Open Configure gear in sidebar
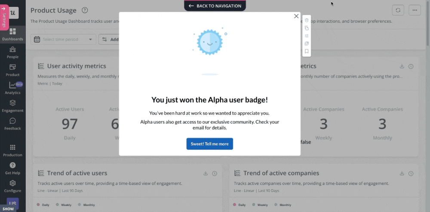Screen dimensions: 430x212 (x=12, y=186)
